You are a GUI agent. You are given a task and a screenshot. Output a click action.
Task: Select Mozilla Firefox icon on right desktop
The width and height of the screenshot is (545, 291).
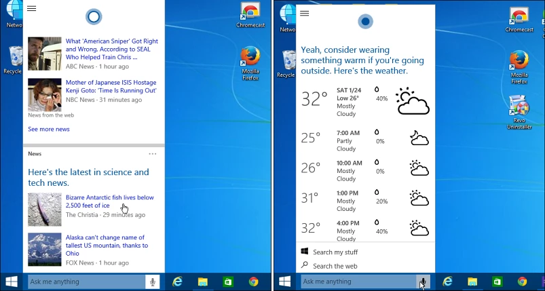click(x=519, y=67)
